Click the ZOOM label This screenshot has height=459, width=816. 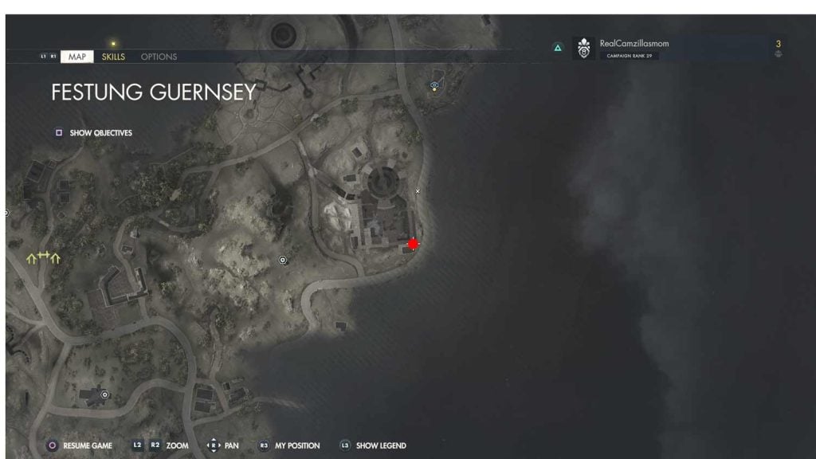click(177, 445)
